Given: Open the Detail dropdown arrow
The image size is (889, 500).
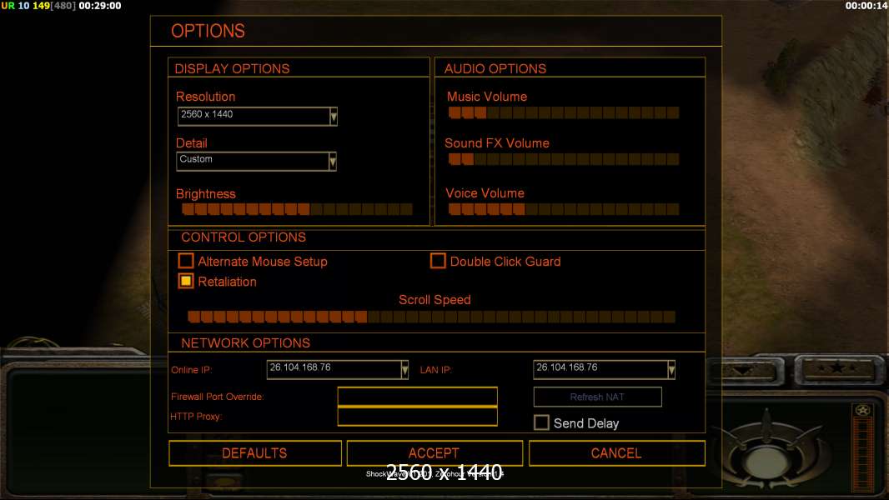Looking at the screenshot, I should pyautogui.click(x=332, y=162).
